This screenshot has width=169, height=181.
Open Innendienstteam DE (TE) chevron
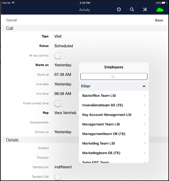pos(144,105)
